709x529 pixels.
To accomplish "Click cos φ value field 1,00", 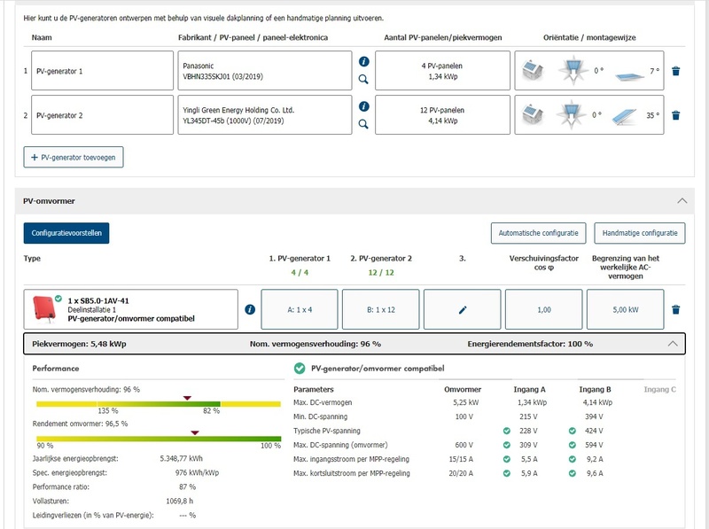I will pyautogui.click(x=545, y=310).
